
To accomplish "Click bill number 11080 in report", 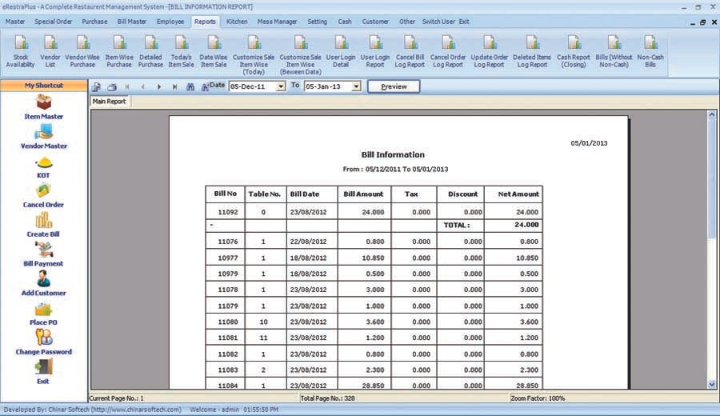I will (228, 322).
